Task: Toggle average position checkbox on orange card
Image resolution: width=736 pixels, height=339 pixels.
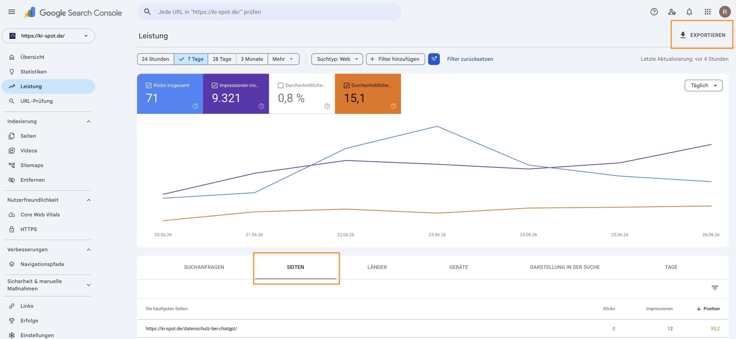Action: [x=346, y=85]
